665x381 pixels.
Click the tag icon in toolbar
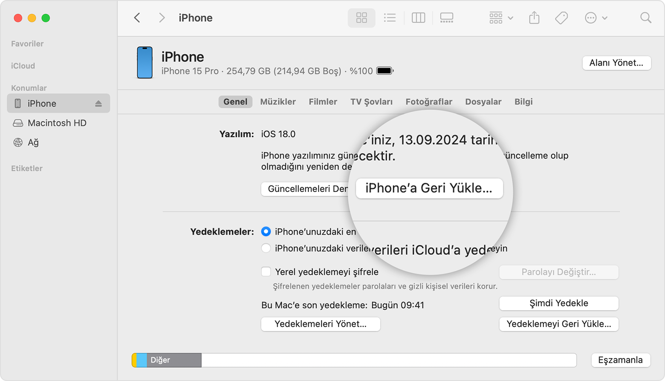(x=561, y=18)
